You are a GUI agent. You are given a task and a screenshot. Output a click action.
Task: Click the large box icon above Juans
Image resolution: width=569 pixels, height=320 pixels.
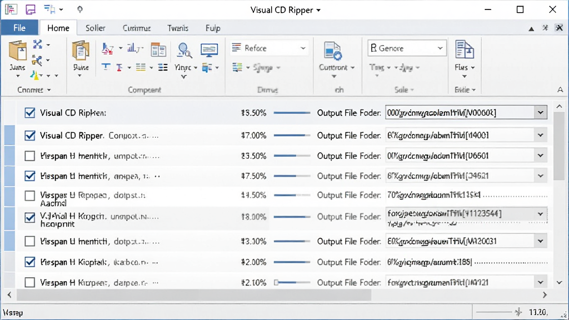pos(18,51)
